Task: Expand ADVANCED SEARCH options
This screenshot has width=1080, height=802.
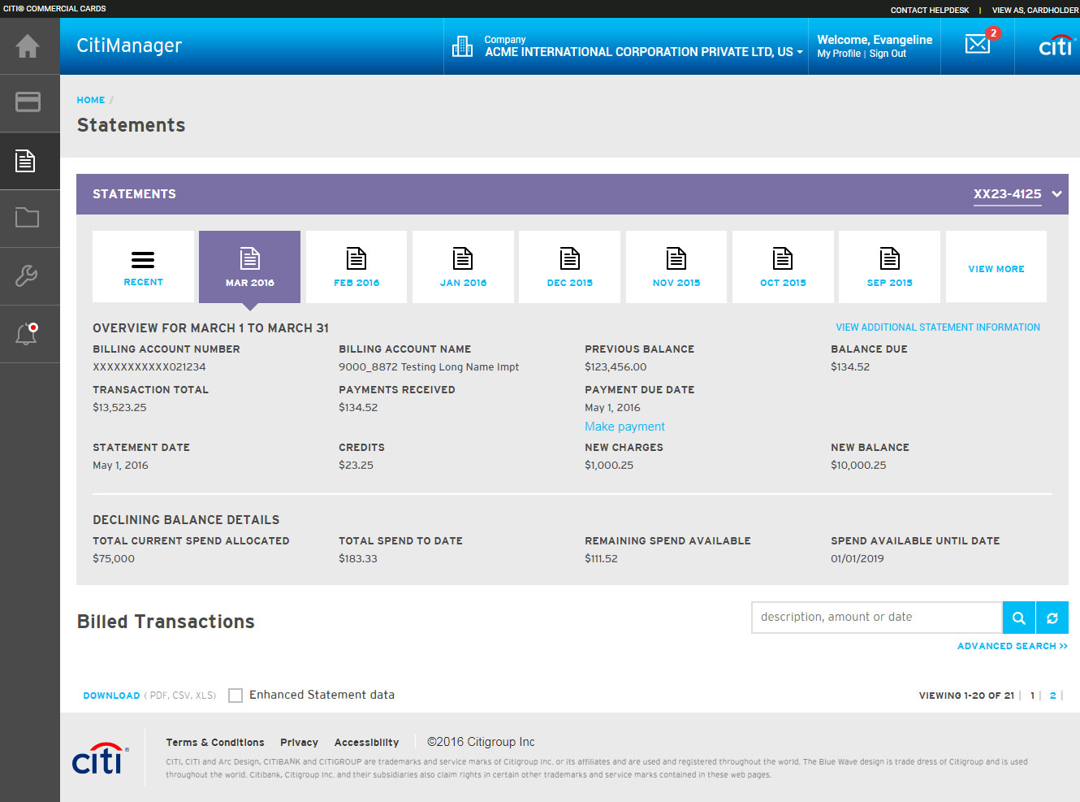Action: point(1013,646)
